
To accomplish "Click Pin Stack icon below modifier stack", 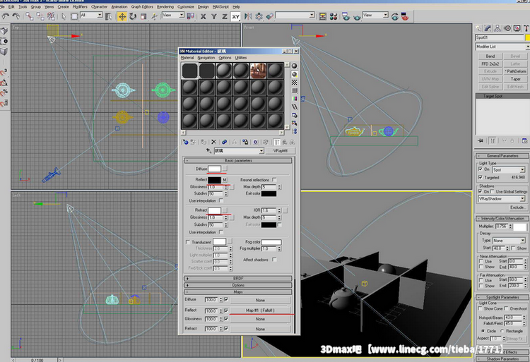I will click(481, 140).
